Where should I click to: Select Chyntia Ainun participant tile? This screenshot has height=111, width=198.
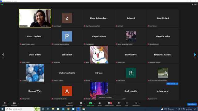pyautogui.click(x=99, y=36)
